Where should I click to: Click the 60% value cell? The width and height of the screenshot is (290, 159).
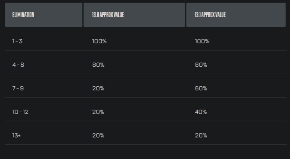[x=201, y=88]
